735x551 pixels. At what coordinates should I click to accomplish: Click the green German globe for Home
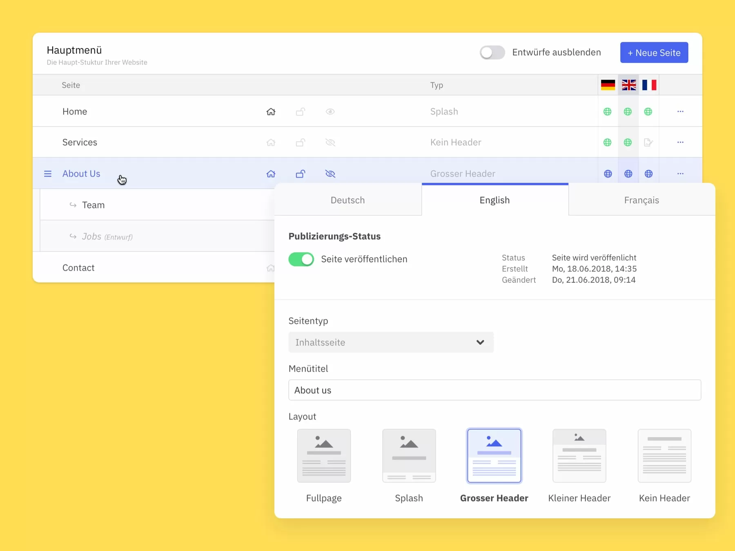pos(608,111)
